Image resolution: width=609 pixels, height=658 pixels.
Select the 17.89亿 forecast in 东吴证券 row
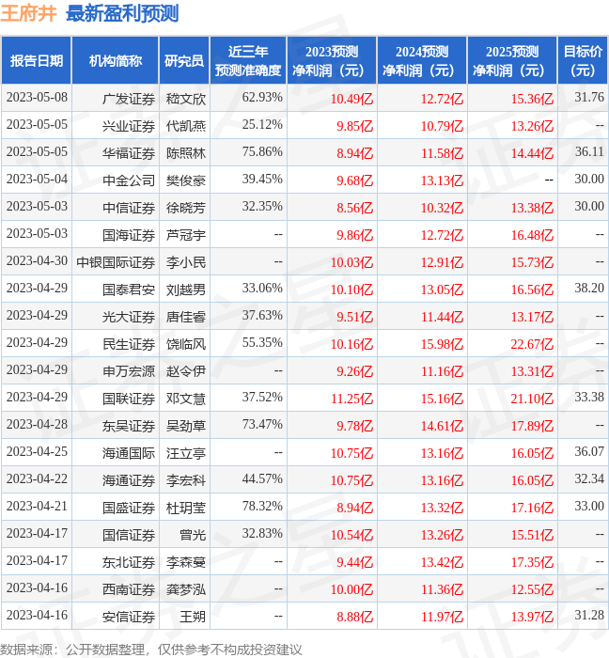532,425
